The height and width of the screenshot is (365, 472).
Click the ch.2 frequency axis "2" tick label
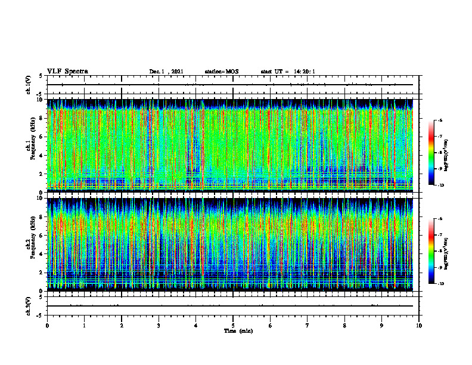pos(42,273)
